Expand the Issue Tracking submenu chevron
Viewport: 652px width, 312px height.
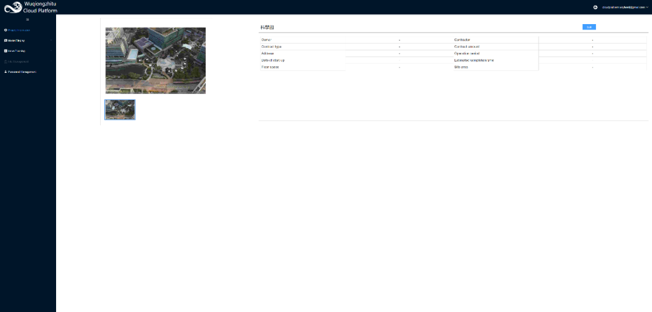pyautogui.click(x=51, y=51)
